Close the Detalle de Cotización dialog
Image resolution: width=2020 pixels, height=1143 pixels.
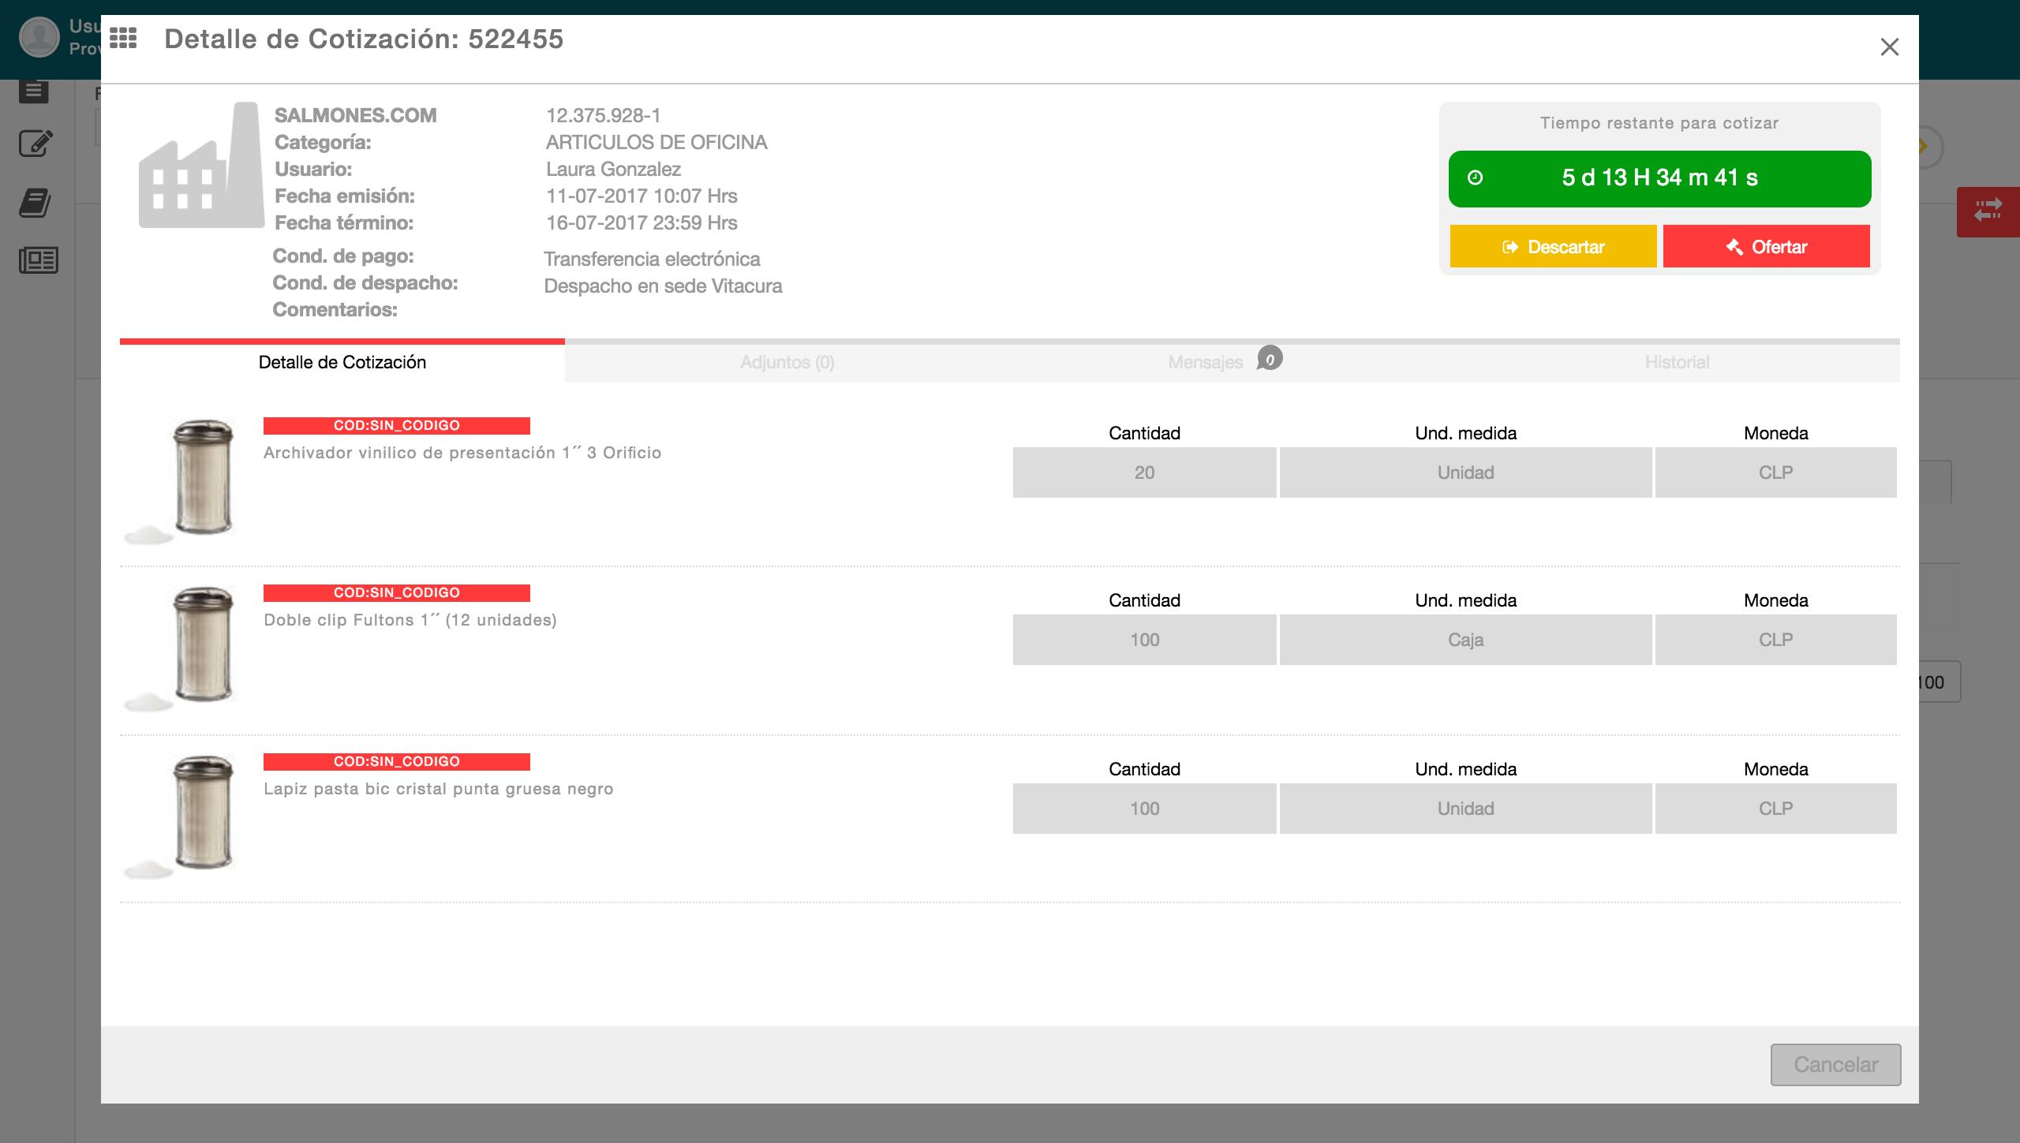click(x=1889, y=47)
